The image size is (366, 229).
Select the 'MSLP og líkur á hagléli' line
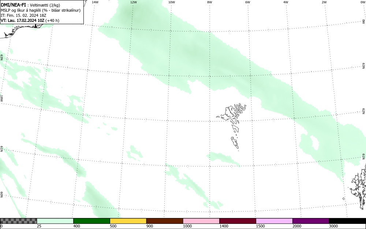(x=41, y=10)
